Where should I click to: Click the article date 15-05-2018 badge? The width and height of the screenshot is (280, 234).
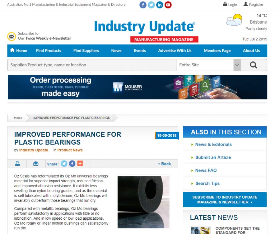click(x=167, y=136)
